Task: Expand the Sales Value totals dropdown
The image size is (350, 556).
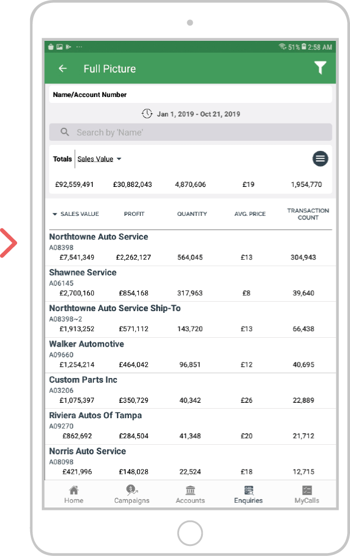Action: [99, 159]
